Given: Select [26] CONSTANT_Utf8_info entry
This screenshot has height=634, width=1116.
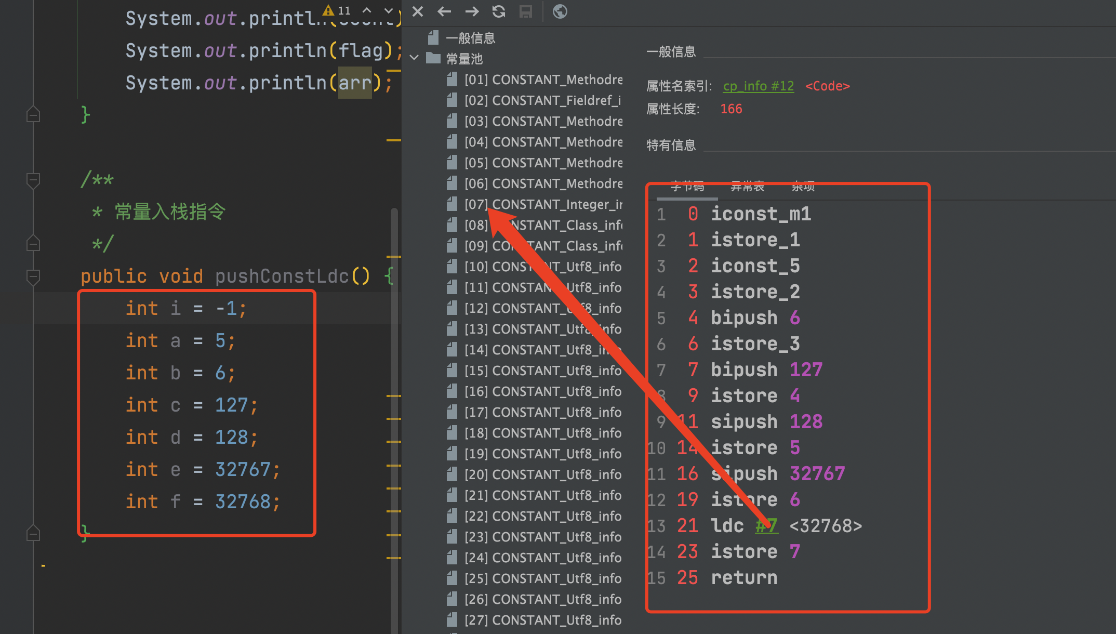Looking at the screenshot, I should click(x=534, y=599).
